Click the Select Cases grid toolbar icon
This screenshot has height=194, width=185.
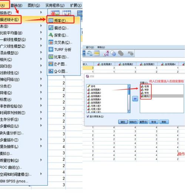click(x=97, y=53)
